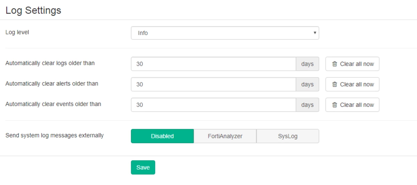Focus the clear events older than field
Image resolution: width=417 pixels, height=185 pixels.
click(214, 105)
